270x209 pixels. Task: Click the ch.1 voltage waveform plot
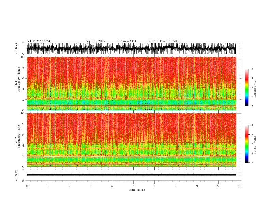click(132, 48)
